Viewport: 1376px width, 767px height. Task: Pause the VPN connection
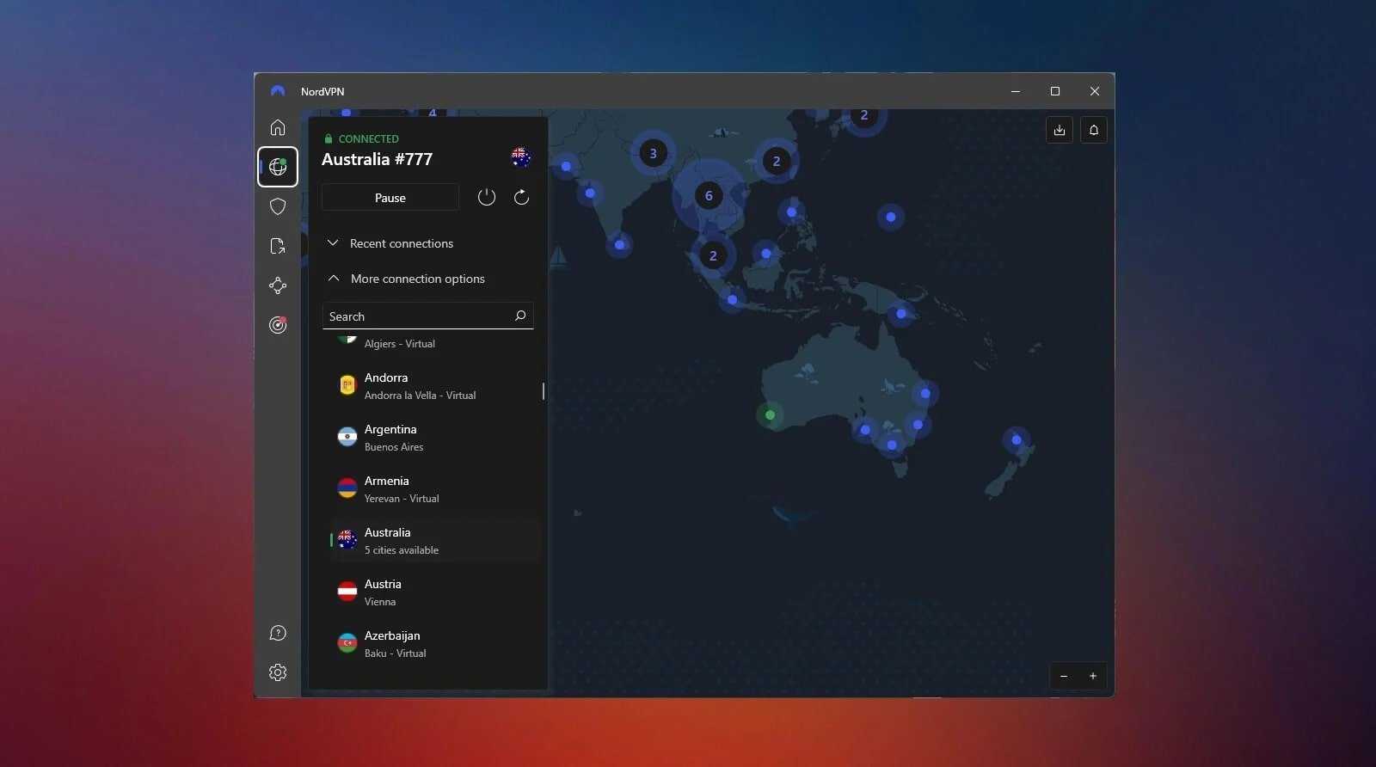[x=390, y=197]
